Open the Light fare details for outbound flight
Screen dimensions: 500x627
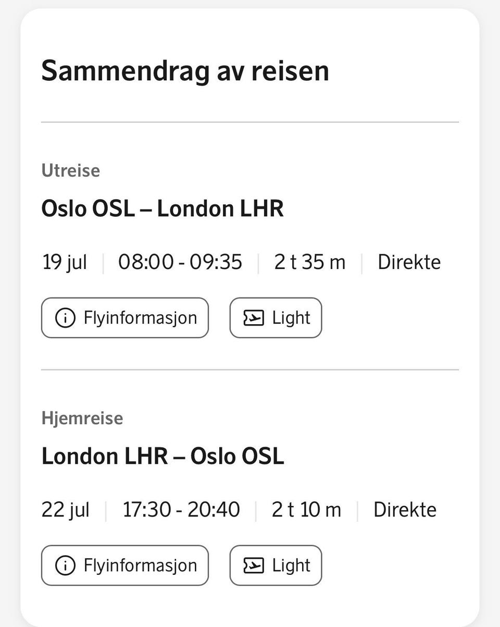point(276,318)
